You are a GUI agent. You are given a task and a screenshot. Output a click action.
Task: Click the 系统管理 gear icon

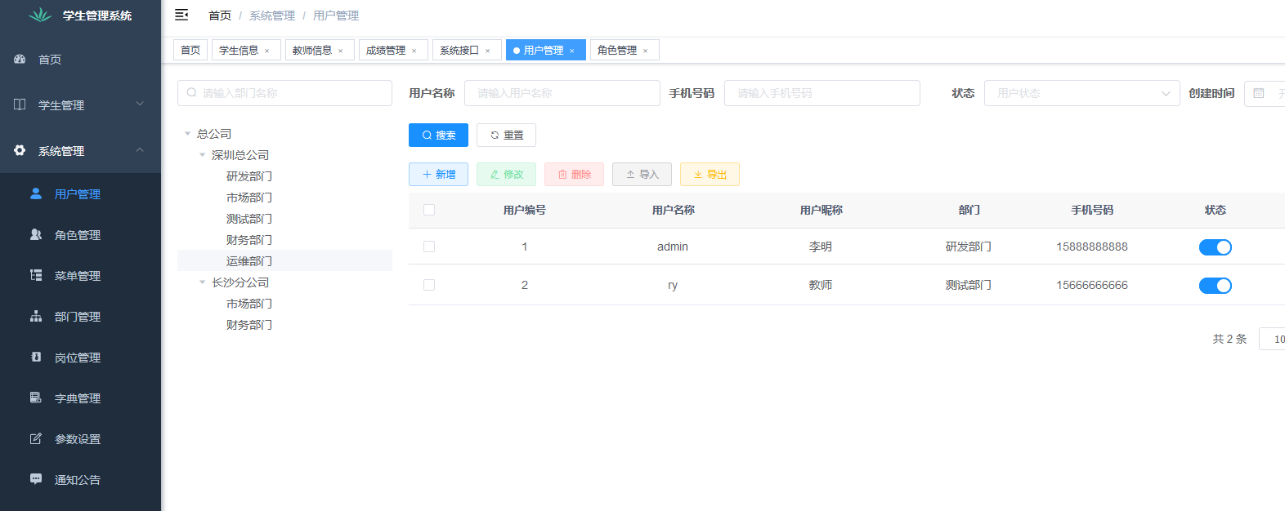20,150
